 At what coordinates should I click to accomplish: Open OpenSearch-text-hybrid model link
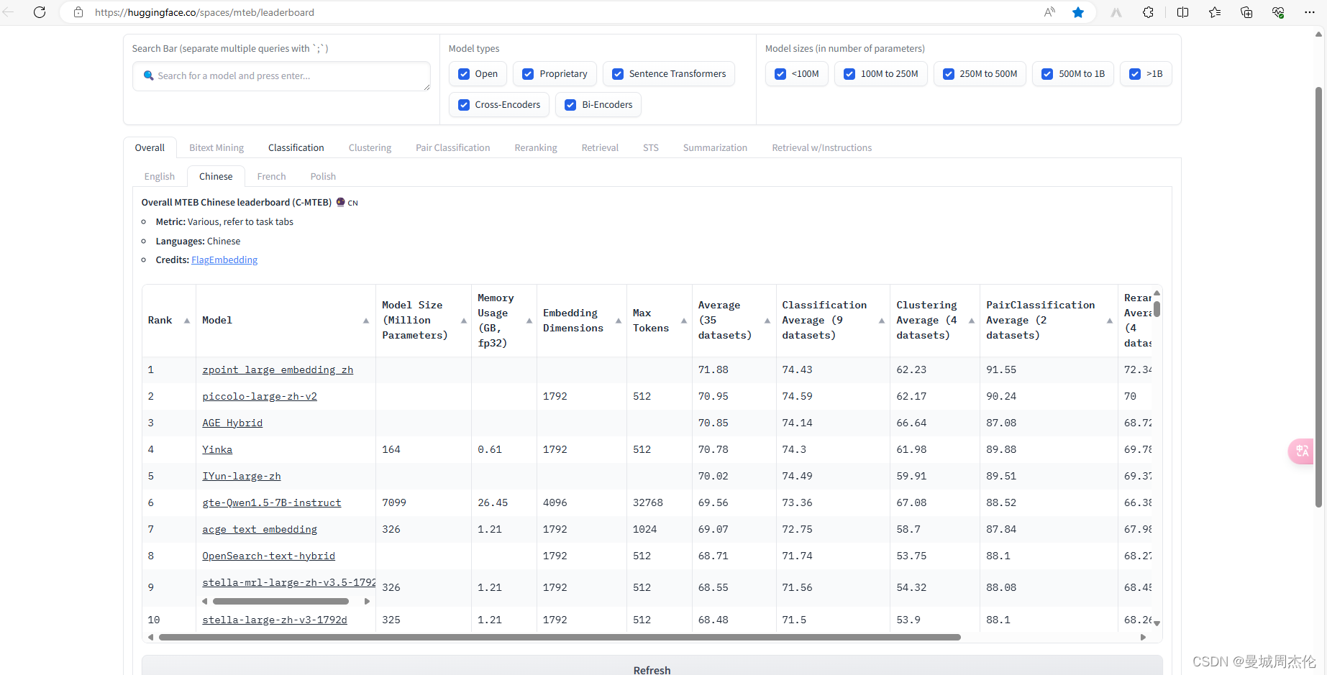pos(269,556)
